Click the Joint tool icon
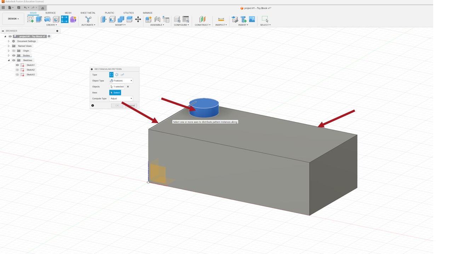 pos(157,19)
